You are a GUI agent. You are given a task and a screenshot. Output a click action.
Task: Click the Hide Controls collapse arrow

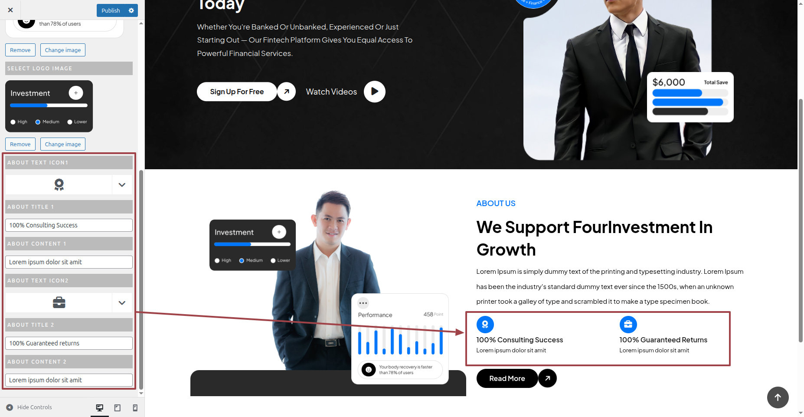[x=10, y=407]
